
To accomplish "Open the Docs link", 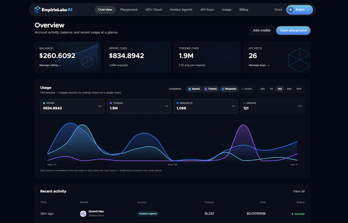I will [x=278, y=10].
